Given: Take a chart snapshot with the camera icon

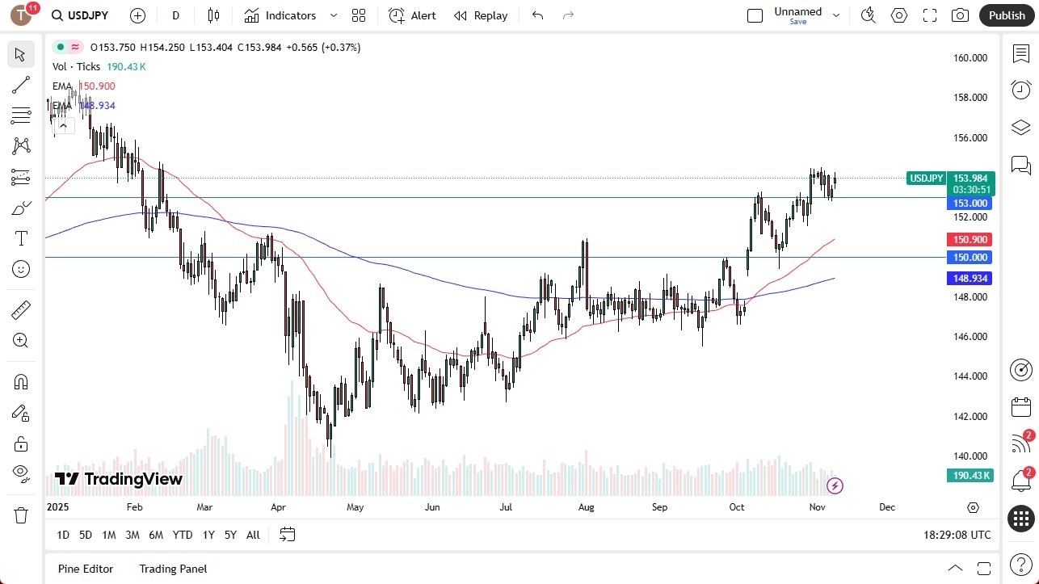Looking at the screenshot, I should [960, 15].
